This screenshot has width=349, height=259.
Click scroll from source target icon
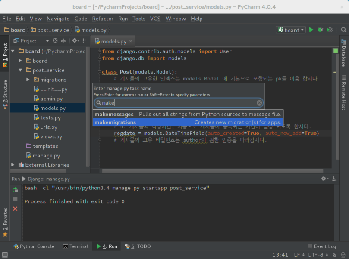(55, 41)
